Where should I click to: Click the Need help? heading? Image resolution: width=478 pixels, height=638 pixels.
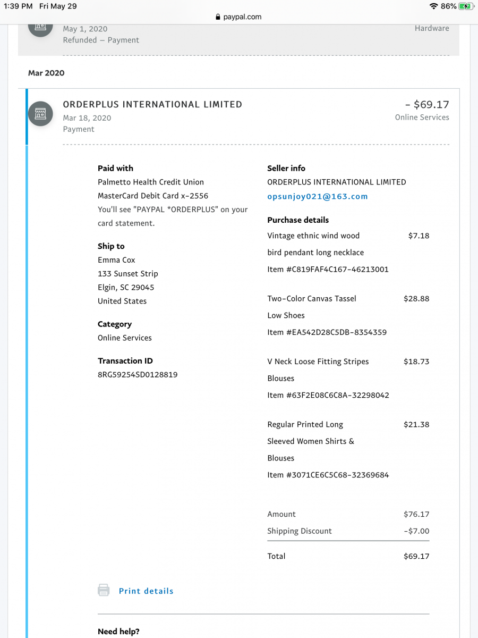tap(118, 632)
